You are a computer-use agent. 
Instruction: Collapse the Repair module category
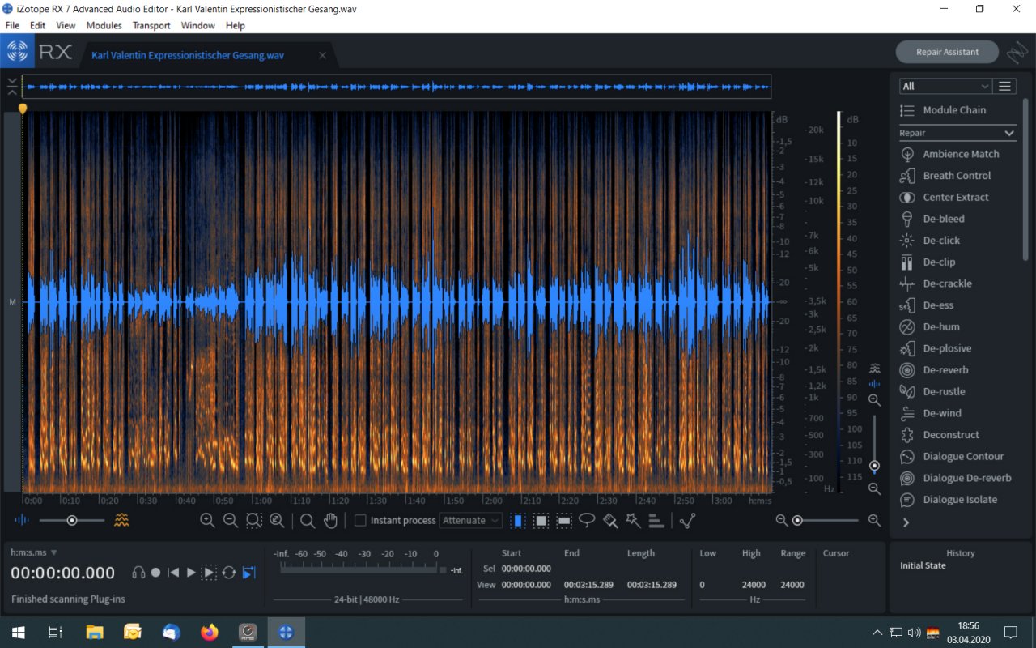coord(1009,133)
